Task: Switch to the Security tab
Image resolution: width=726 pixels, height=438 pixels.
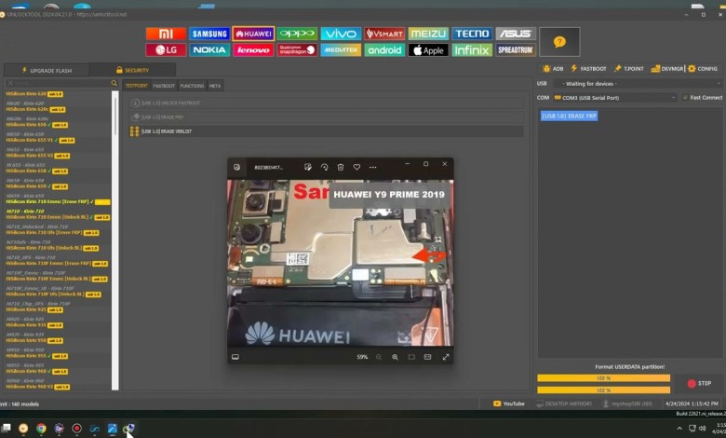Action: pyautogui.click(x=132, y=70)
